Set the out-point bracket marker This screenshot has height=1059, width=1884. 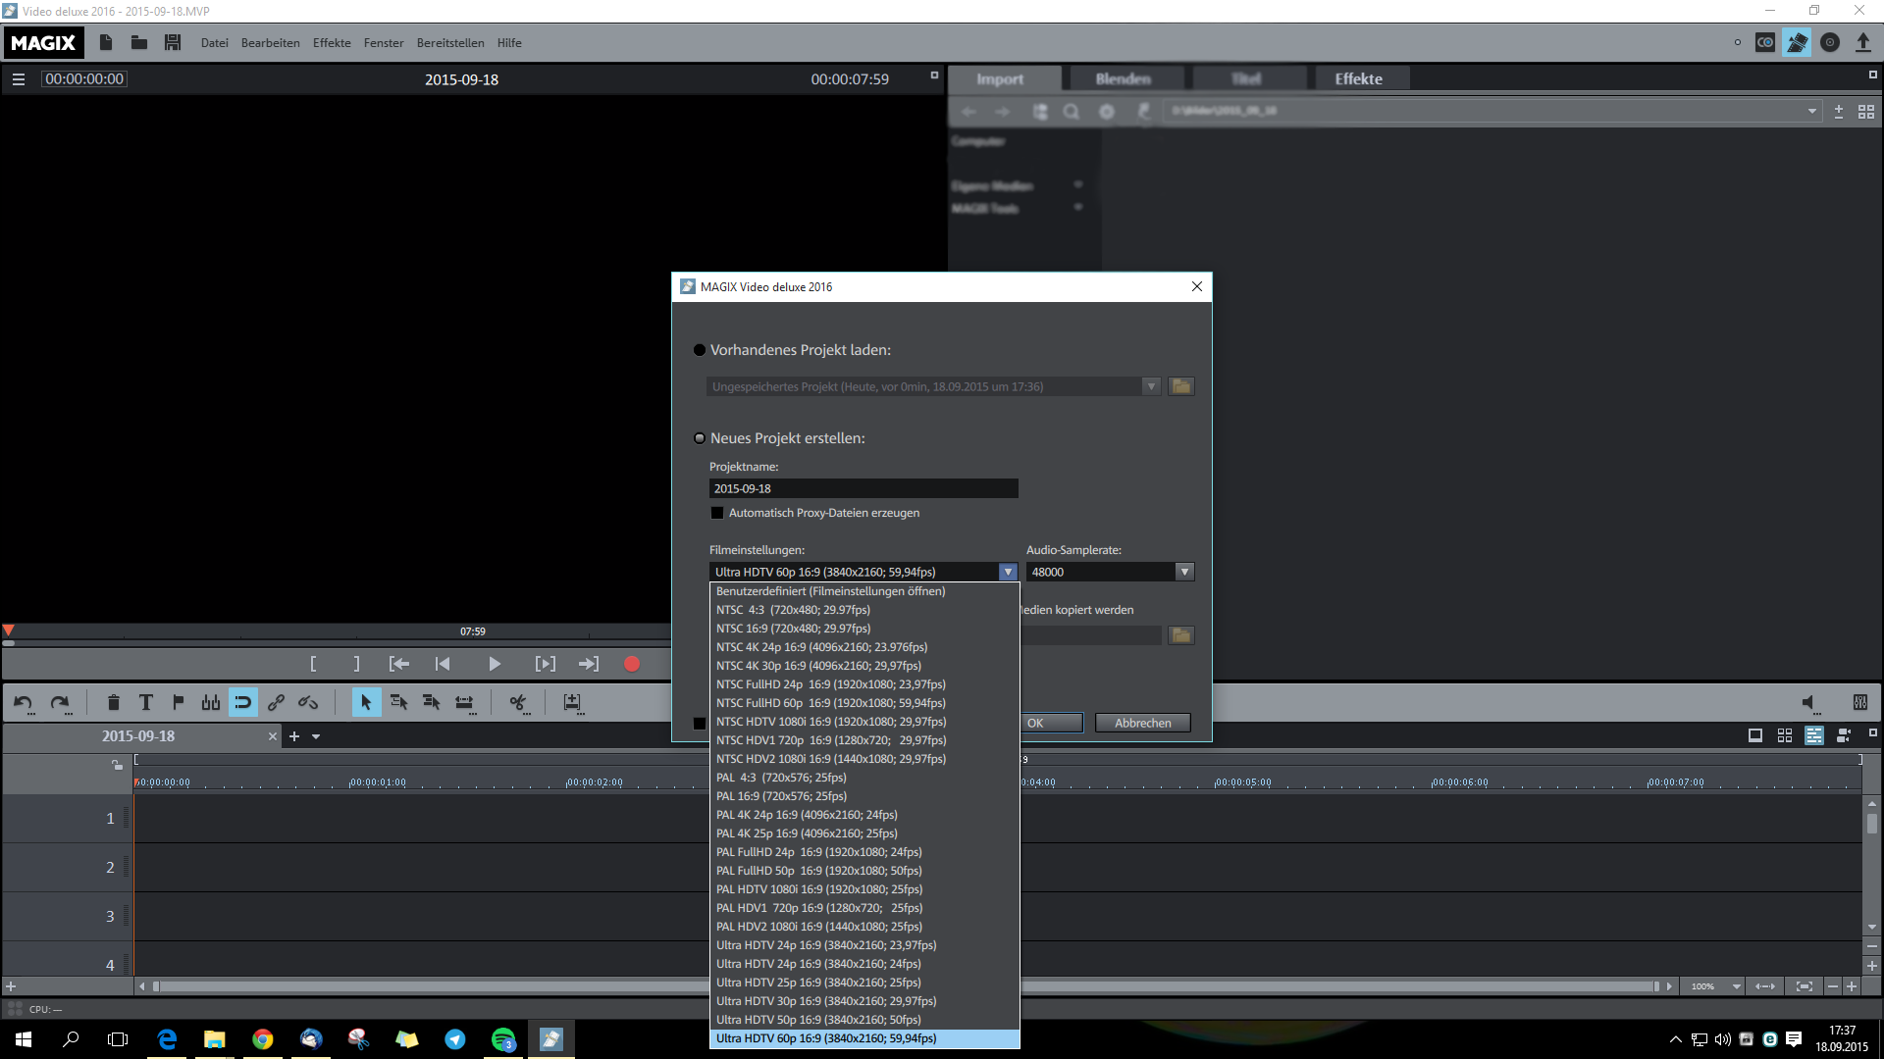tap(356, 664)
